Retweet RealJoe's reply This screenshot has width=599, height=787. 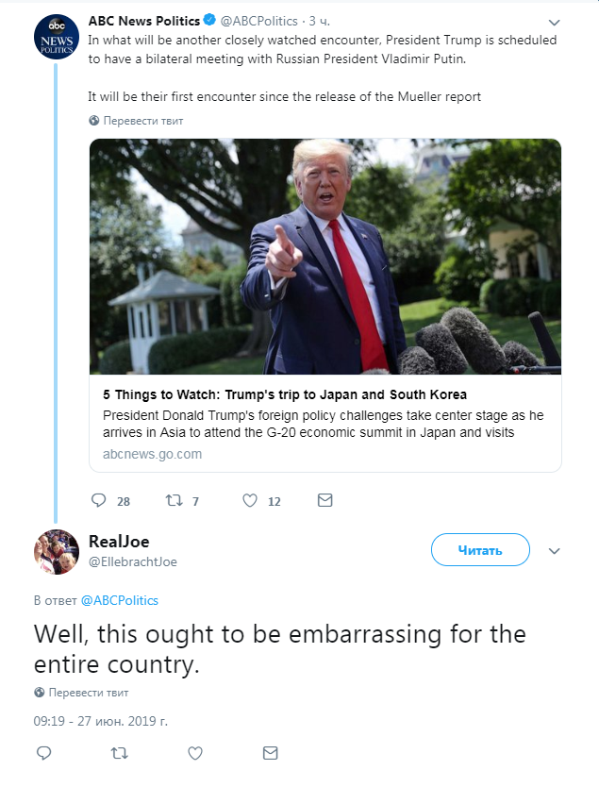(x=120, y=753)
